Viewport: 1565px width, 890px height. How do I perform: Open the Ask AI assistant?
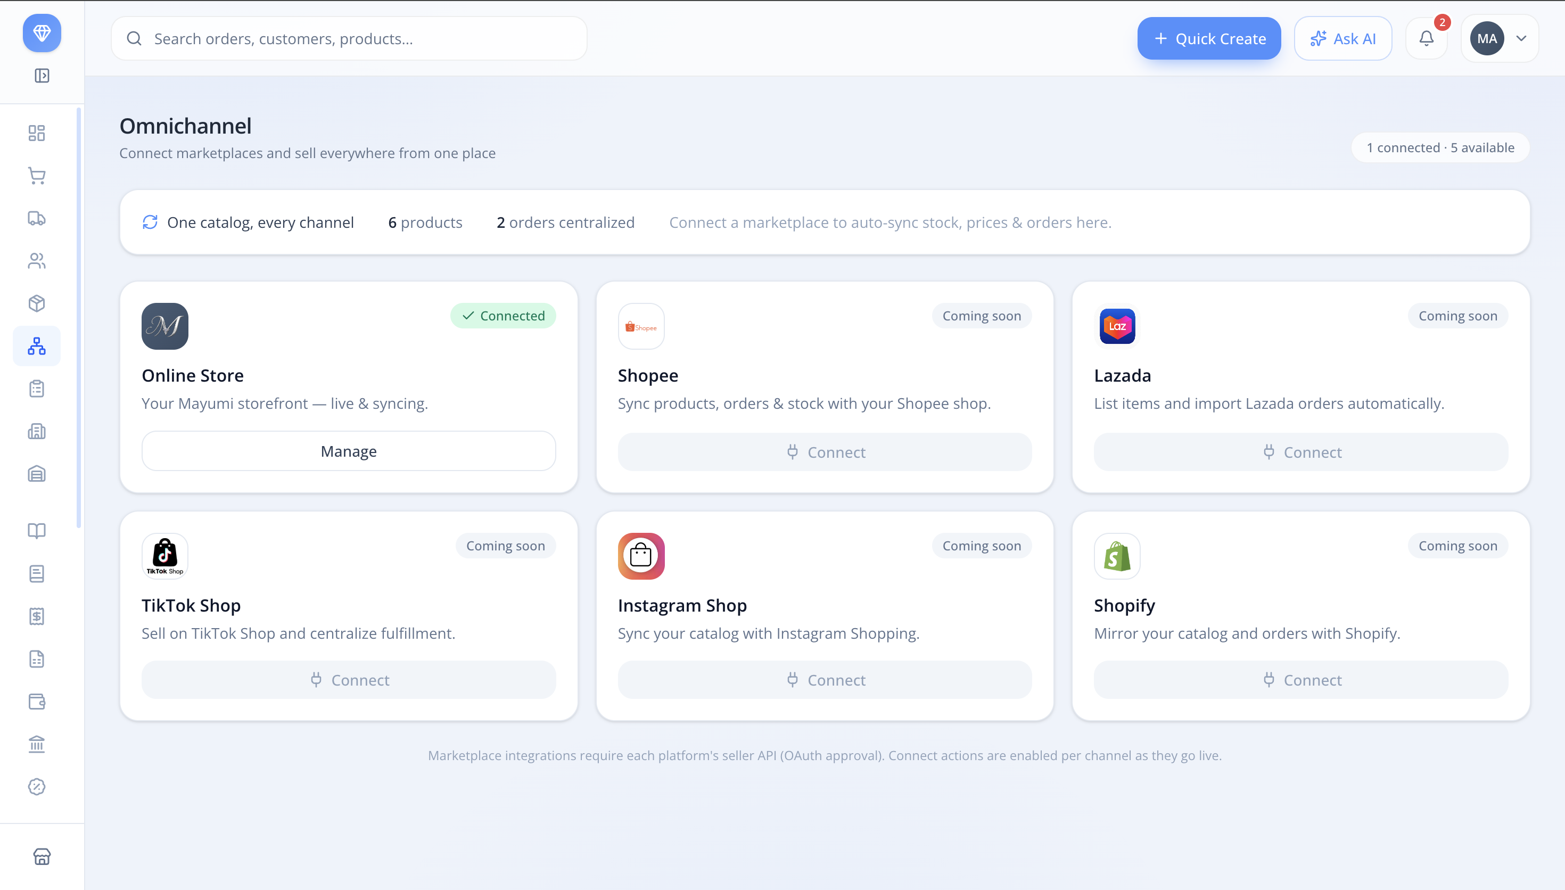click(1342, 38)
